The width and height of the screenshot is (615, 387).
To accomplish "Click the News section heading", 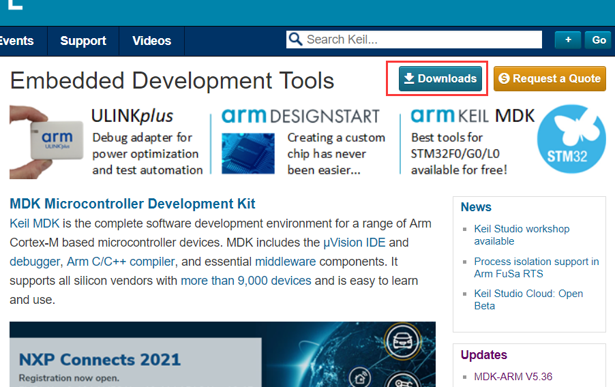I will pos(476,207).
